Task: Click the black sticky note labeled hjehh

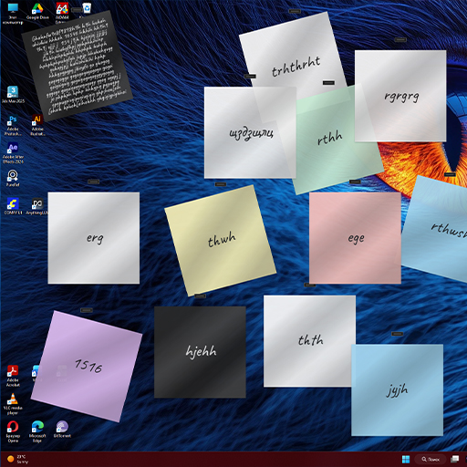Action: 200,352
